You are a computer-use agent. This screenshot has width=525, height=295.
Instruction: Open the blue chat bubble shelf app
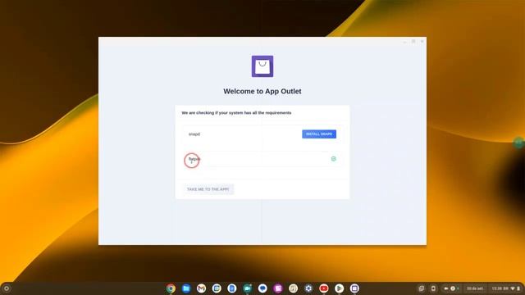[262, 288]
